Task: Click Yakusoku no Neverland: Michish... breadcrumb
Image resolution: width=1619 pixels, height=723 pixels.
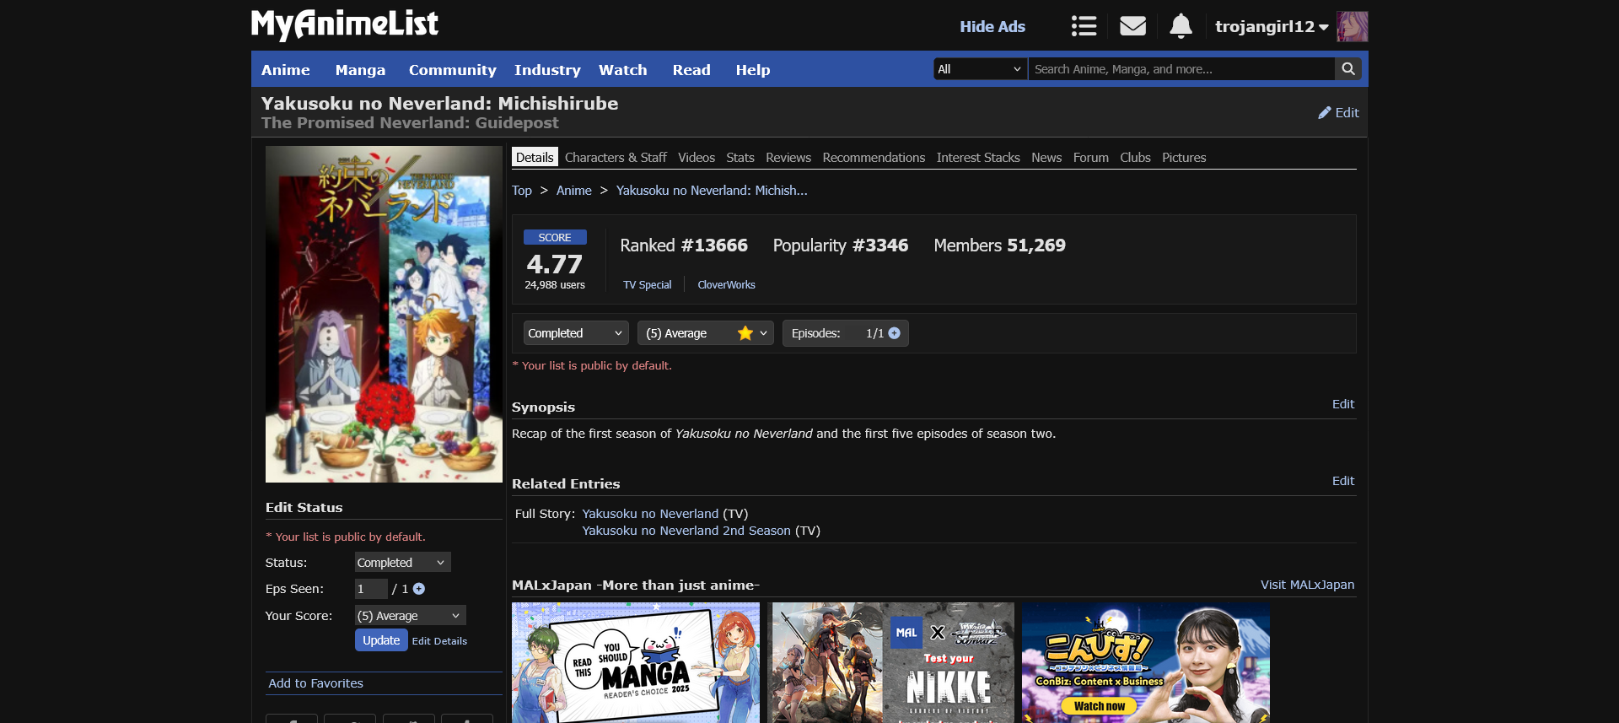Action: click(x=712, y=191)
